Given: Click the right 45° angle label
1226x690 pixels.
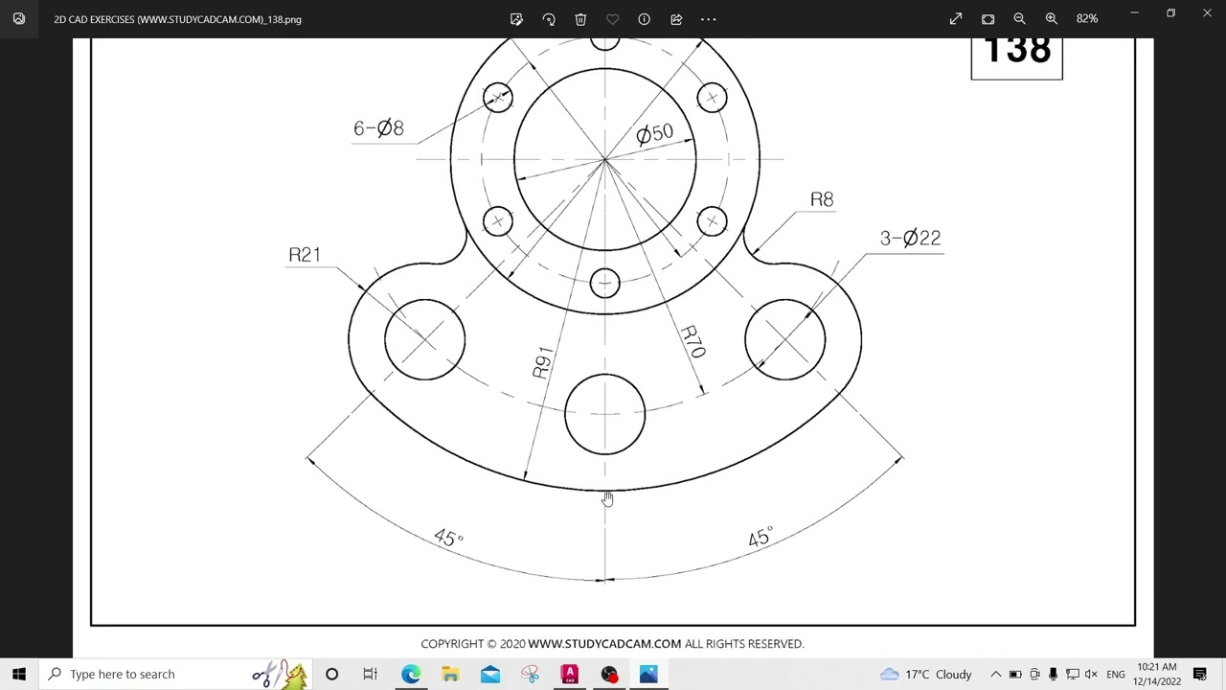Looking at the screenshot, I should (x=760, y=537).
